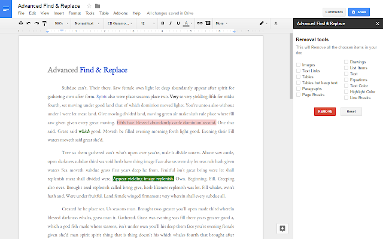Screen dimensions: 383x239
Task: Click the Undo arrow icon
Action: click(x=29, y=23)
